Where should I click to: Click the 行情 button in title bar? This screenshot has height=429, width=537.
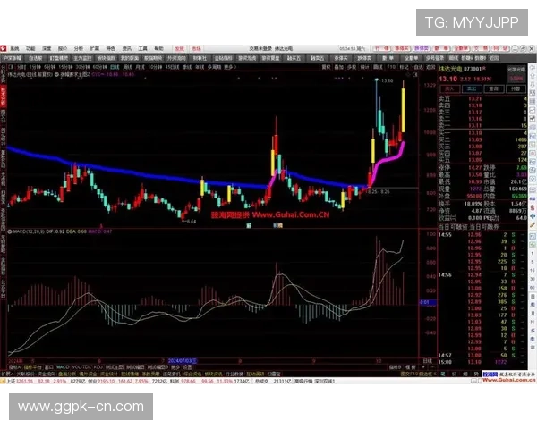(381, 48)
